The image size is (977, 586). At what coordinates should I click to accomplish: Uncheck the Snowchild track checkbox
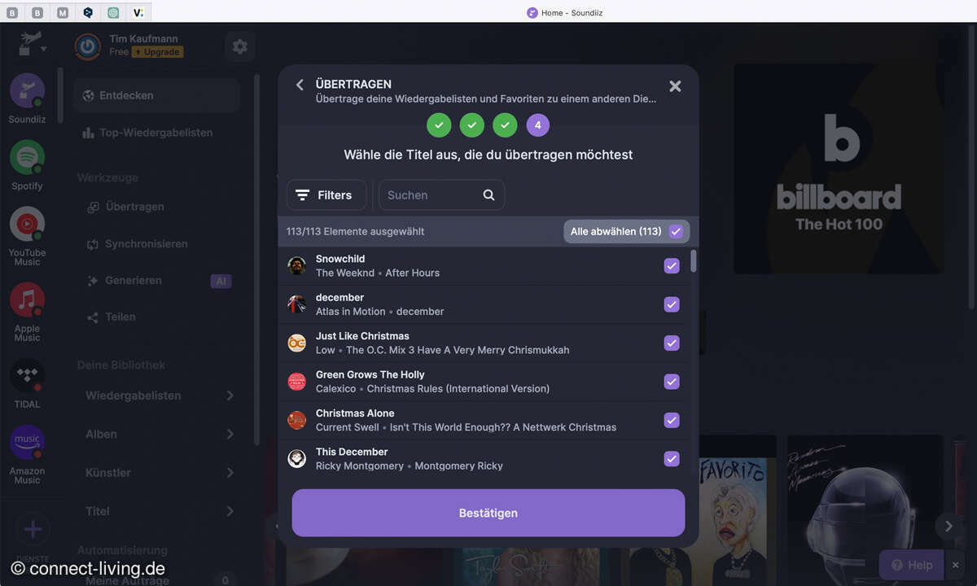pos(672,265)
